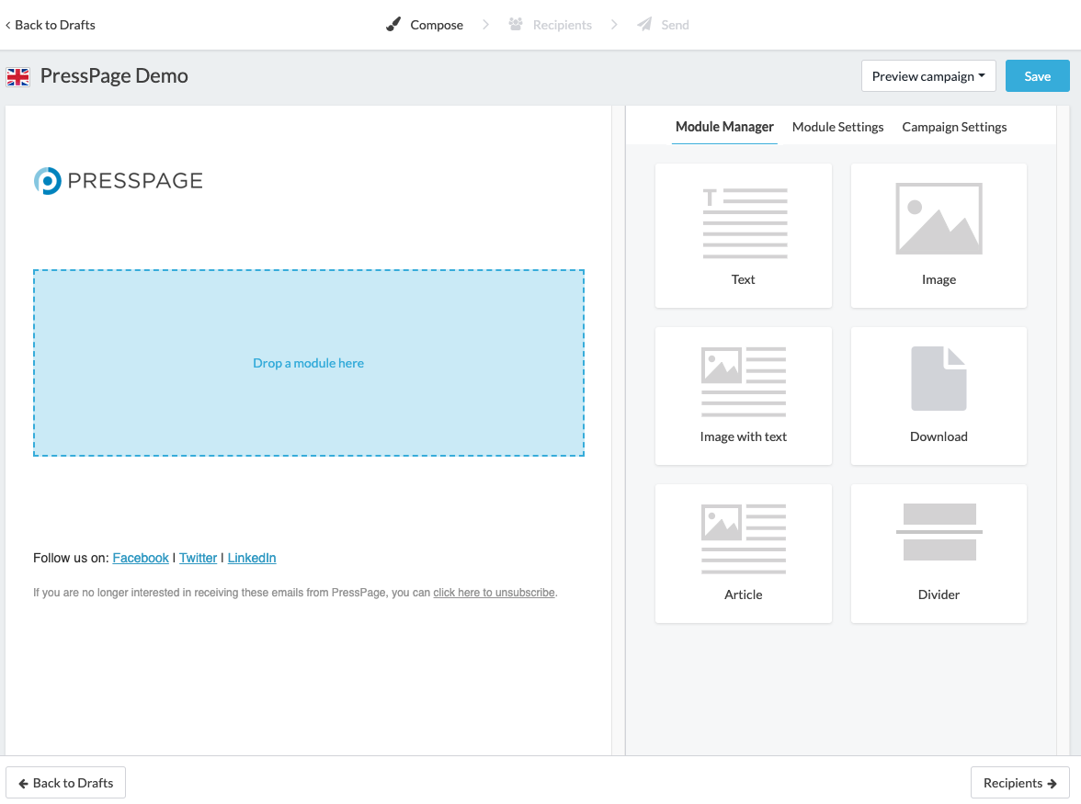Image resolution: width=1081 pixels, height=804 pixels.
Task: Open the Facebook link
Action: tap(141, 558)
